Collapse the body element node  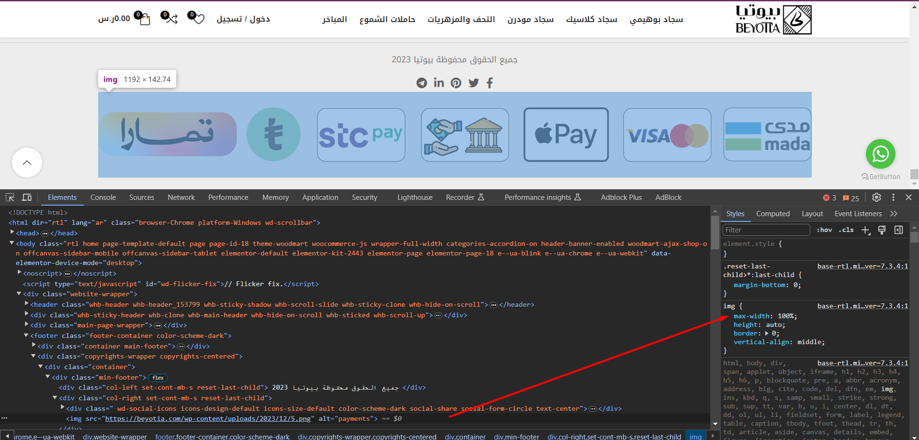[12, 243]
